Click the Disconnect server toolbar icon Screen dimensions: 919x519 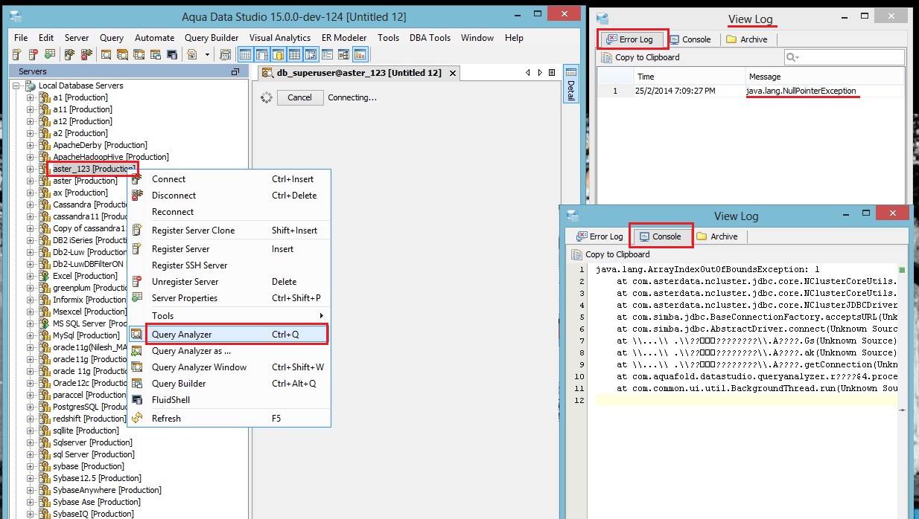coord(86,54)
